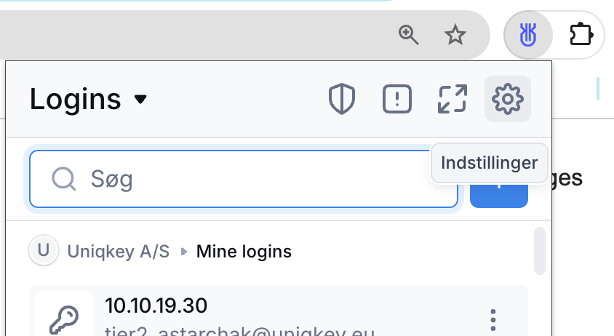Viewport: 614px width, 336px height.
Task: Focus the Søg search input field
Action: click(244, 179)
